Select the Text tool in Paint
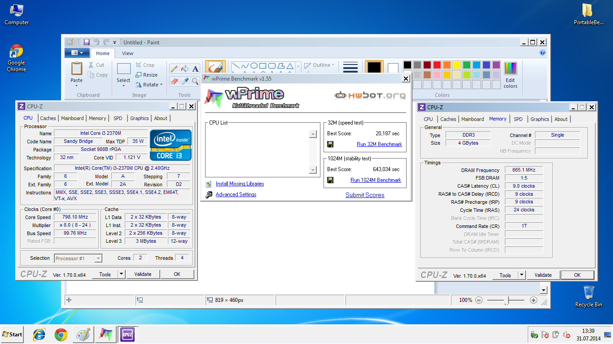The height and width of the screenshot is (344, 613). (195, 69)
